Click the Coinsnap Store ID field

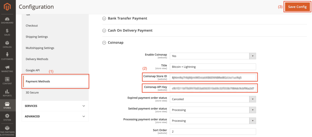click(x=213, y=78)
